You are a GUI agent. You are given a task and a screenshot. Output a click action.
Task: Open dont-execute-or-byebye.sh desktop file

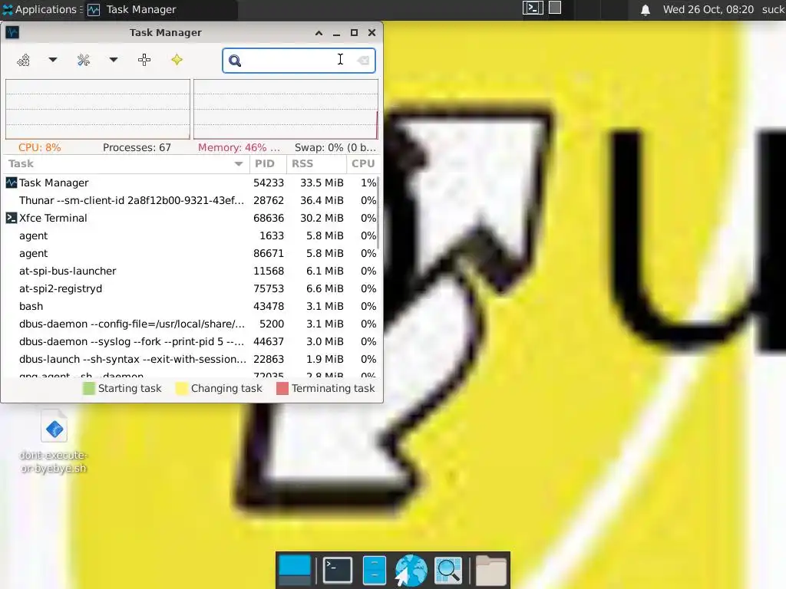(54, 441)
